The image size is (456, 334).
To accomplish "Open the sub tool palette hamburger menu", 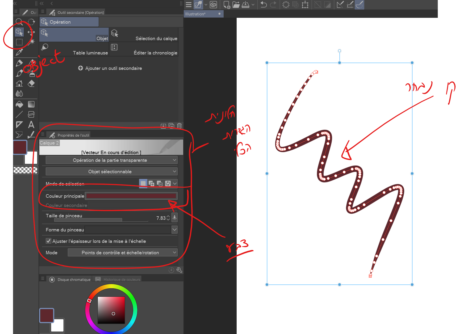I will (x=43, y=12).
